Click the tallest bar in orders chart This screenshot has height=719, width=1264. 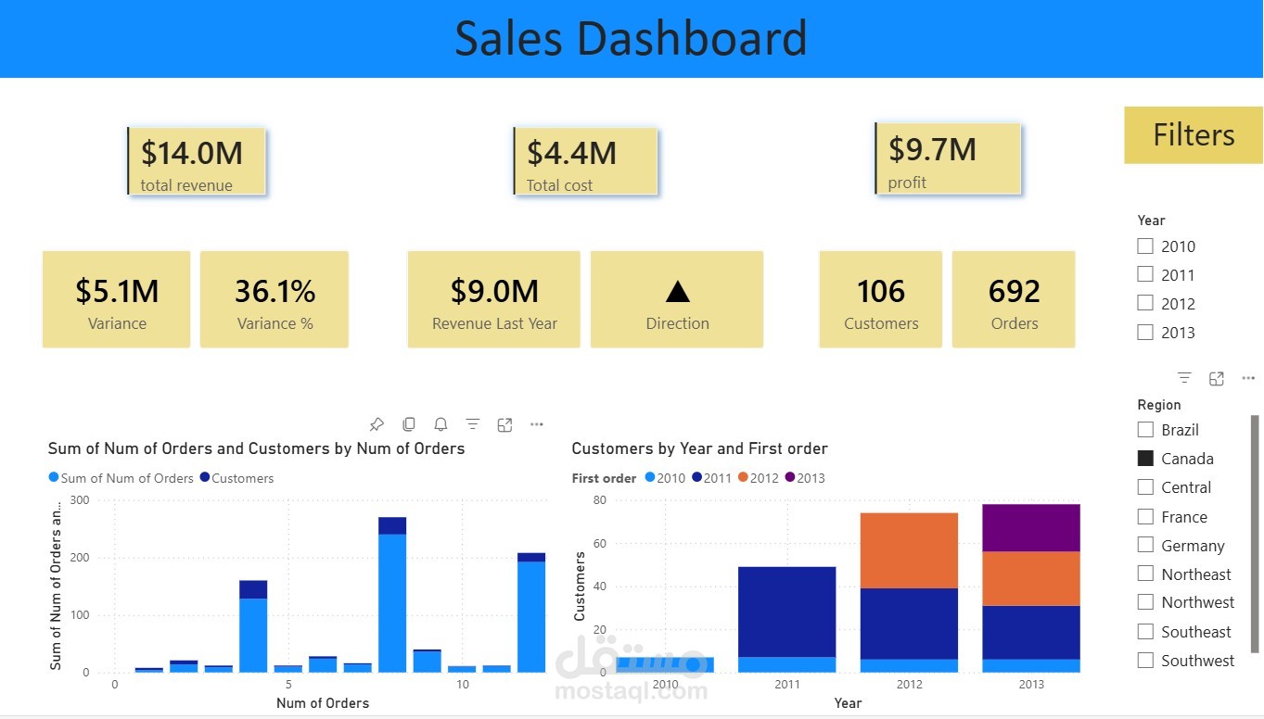[392, 595]
